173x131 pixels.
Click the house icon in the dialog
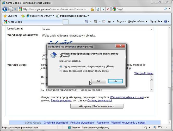[x=53, y=55]
